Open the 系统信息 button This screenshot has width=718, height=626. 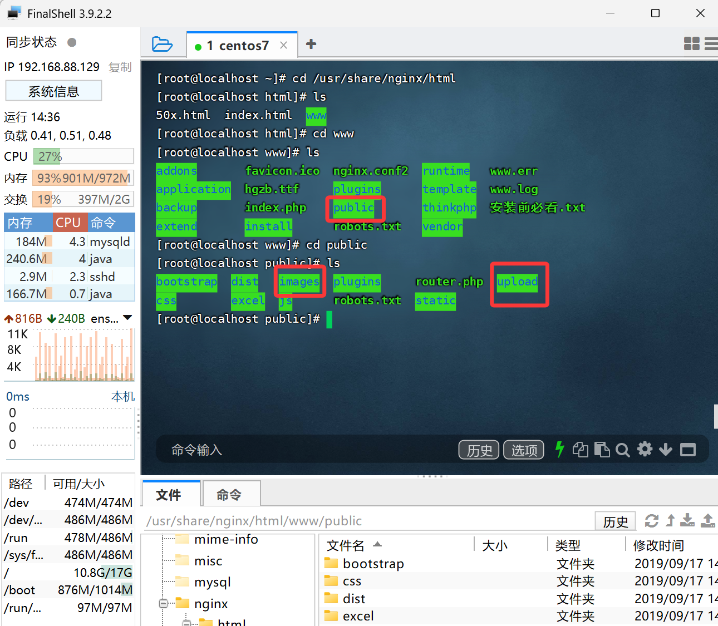[53, 91]
